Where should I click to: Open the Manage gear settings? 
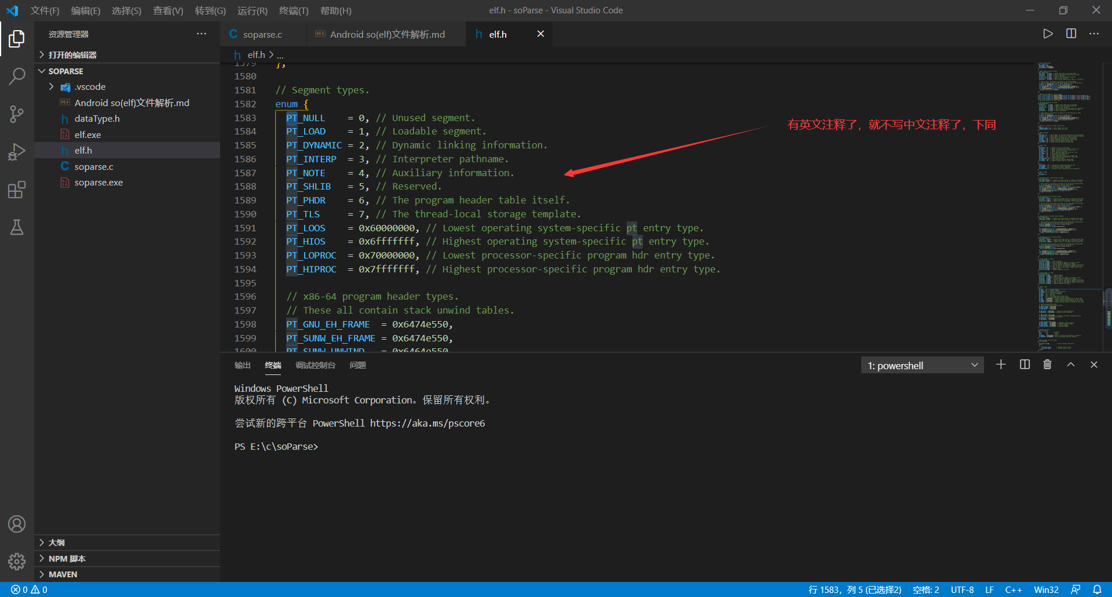click(17, 561)
